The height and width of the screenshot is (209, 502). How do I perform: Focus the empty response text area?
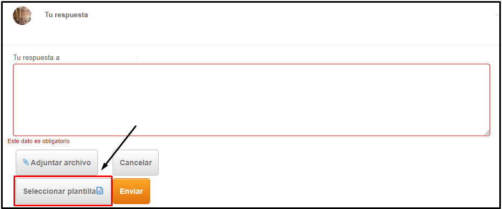click(x=251, y=100)
